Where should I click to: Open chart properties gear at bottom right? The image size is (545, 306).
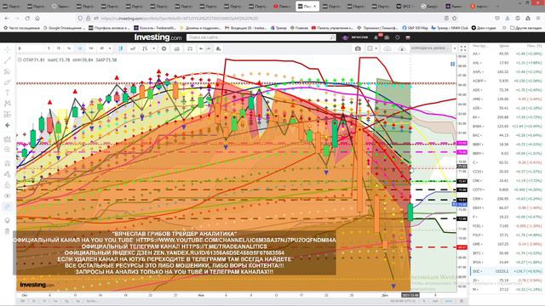pos(462,301)
